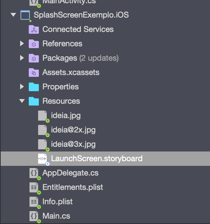Collapse the Resources folder arrow
The height and width of the screenshot is (224, 210).
coord(22,101)
